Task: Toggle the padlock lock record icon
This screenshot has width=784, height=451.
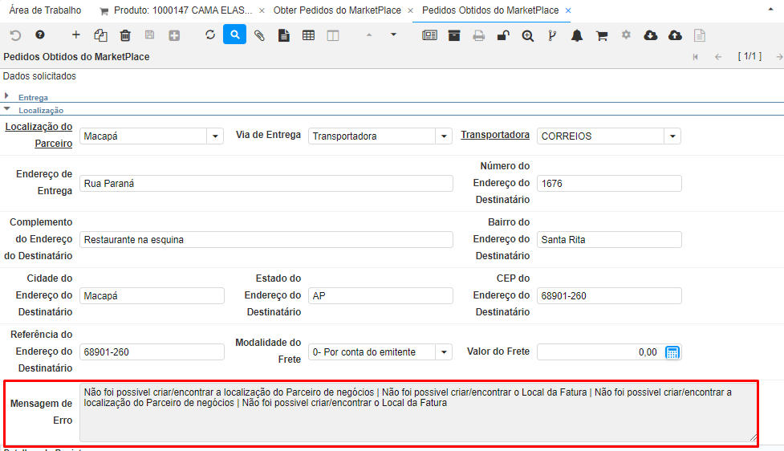Action: pyautogui.click(x=502, y=35)
